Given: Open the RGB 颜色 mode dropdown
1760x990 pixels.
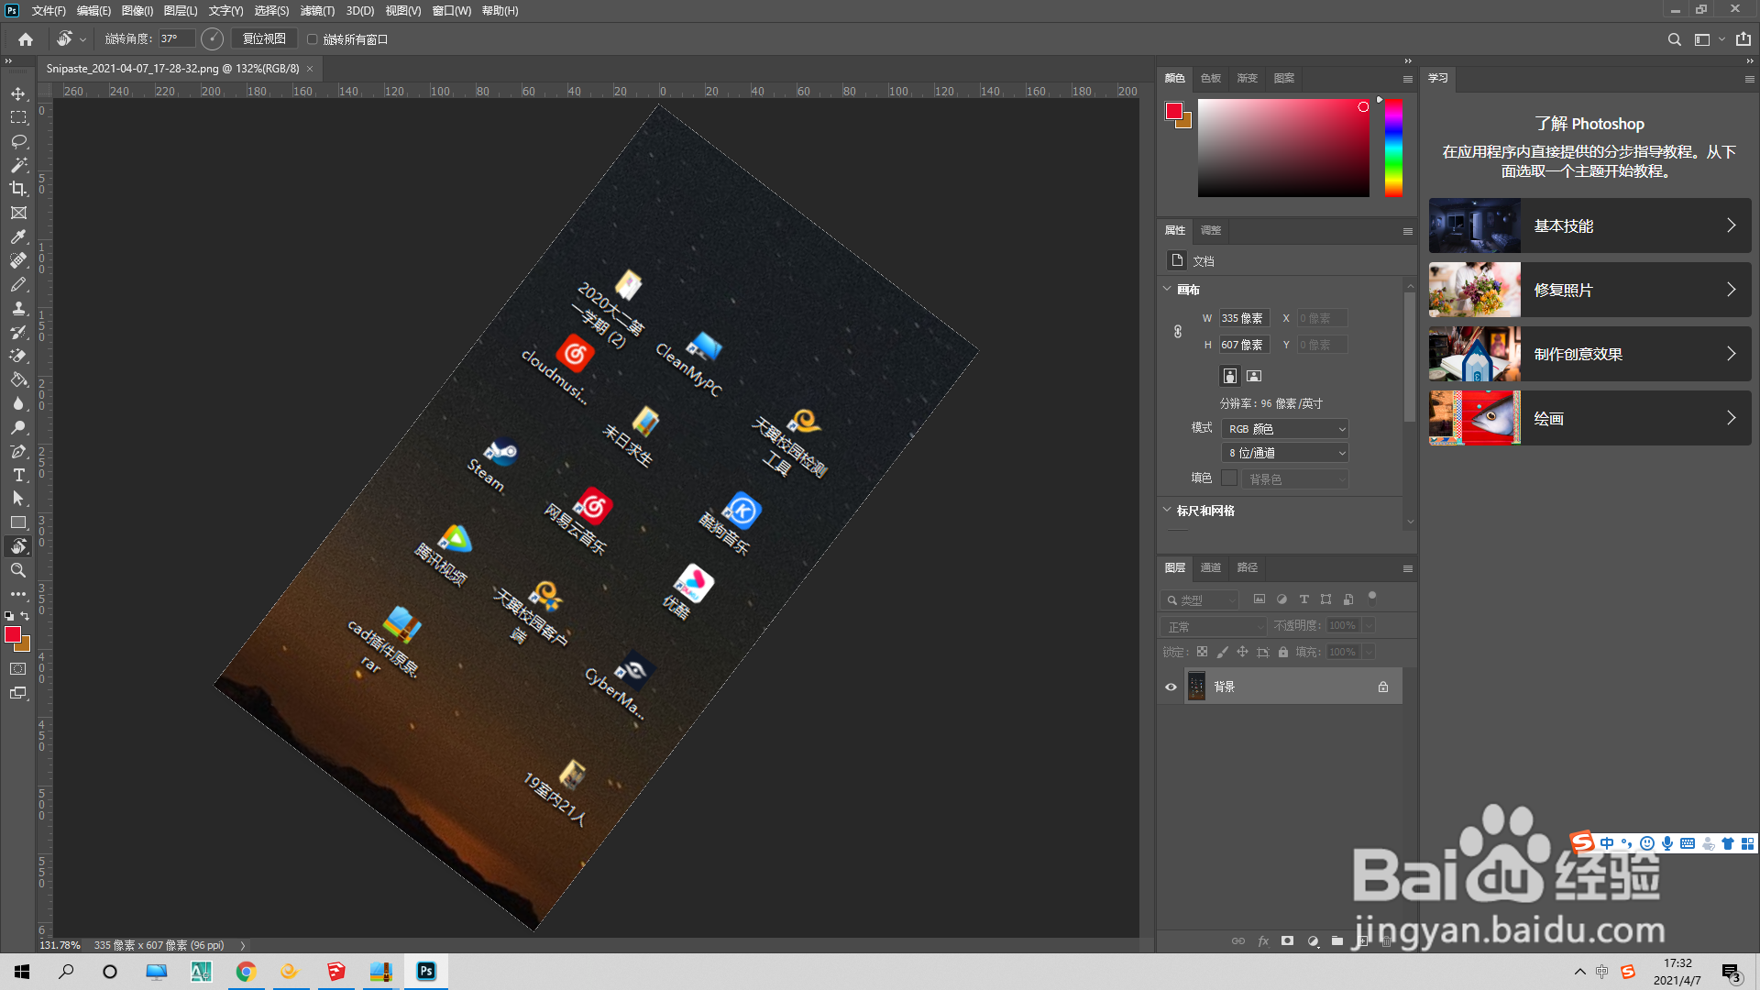Looking at the screenshot, I should click(x=1284, y=429).
